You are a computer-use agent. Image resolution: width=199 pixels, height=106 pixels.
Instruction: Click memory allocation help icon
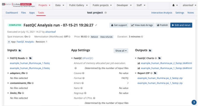[75, 68]
